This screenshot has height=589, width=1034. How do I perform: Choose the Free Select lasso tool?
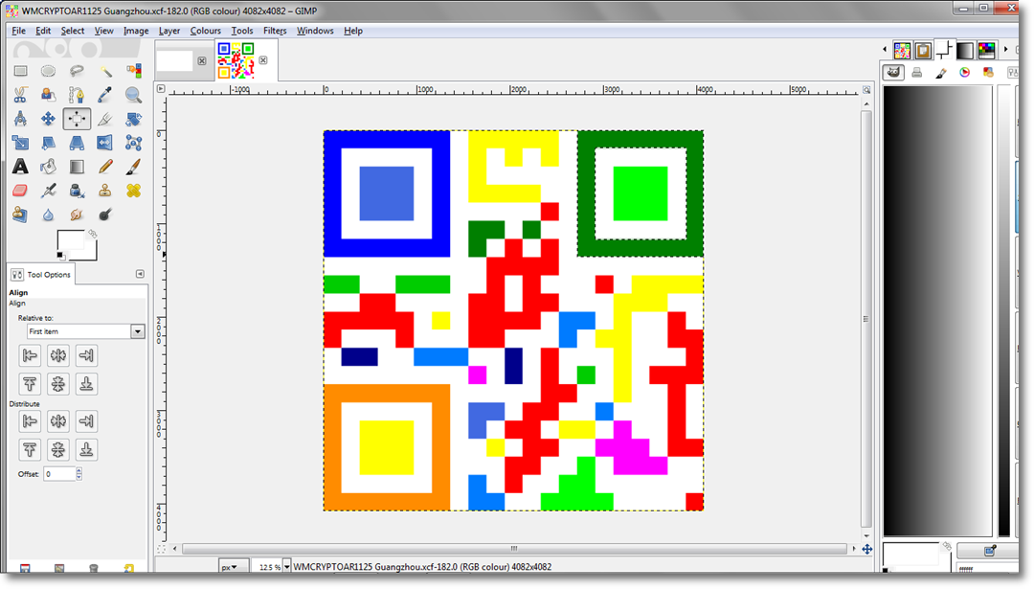[x=77, y=71]
